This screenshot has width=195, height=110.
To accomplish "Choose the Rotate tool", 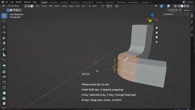I will 4,32.
